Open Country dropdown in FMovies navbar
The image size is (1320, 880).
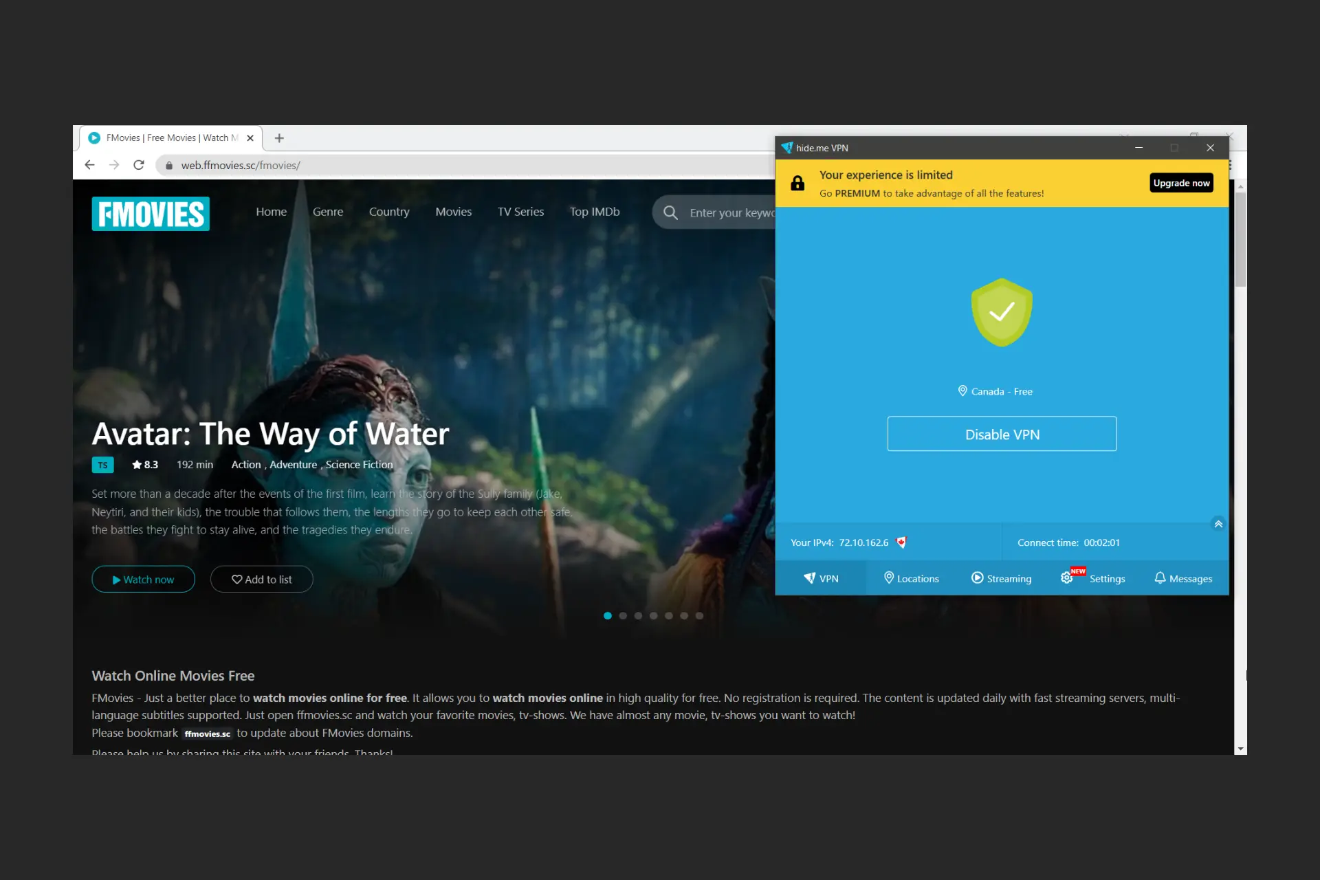(x=389, y=211)
